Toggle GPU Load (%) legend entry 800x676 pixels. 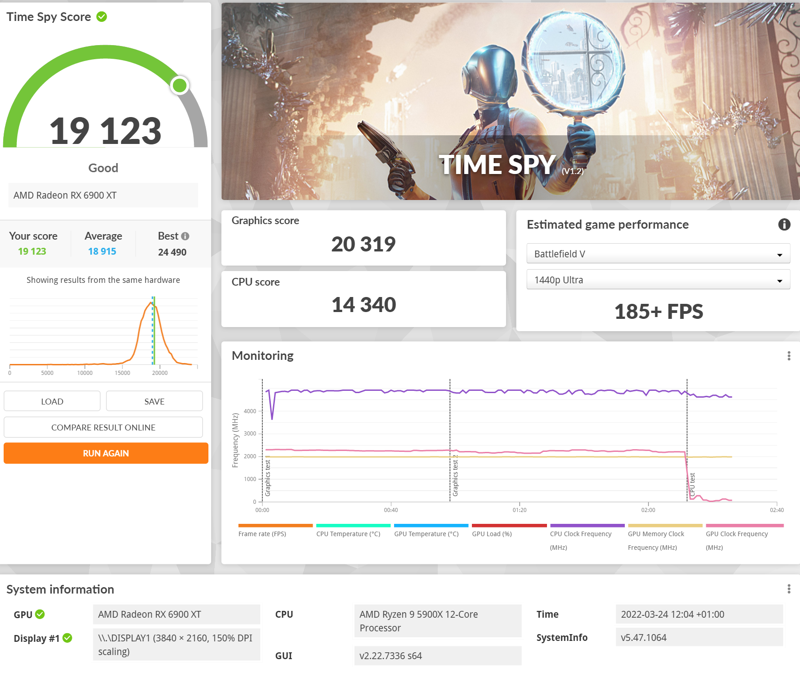pyautogui.click(x=509, y=531)
